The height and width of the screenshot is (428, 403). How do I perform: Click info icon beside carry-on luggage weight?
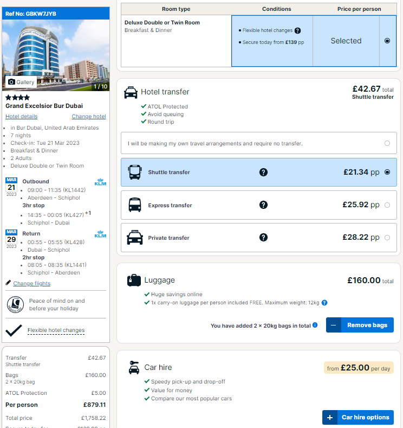[x=324, y=303]
